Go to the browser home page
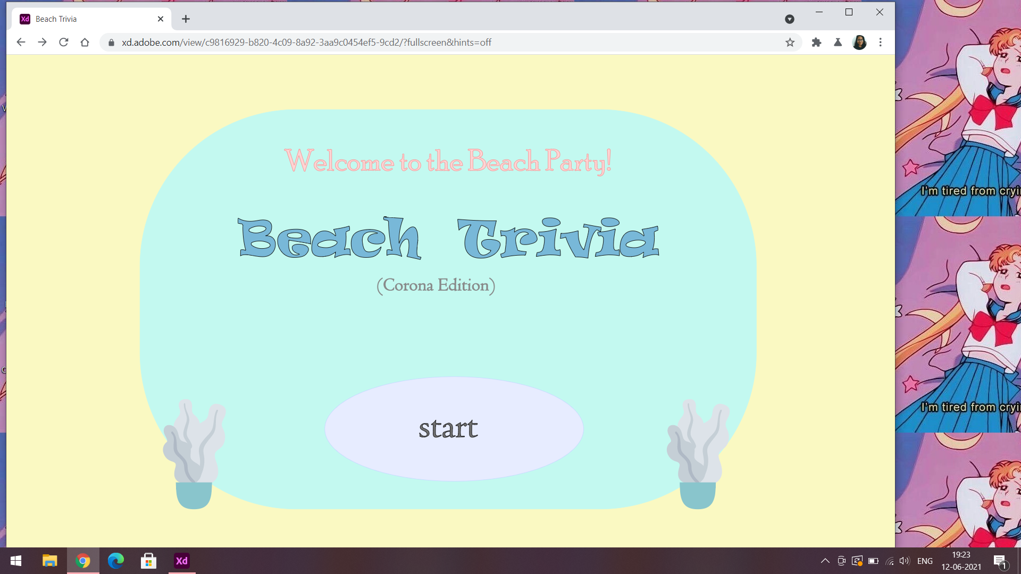Image resolution: width=1021 pixels, height=574 pixels. 85,42
